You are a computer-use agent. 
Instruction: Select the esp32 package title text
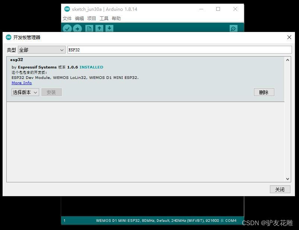tap(16, 60)
